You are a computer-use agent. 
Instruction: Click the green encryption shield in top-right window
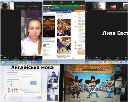point(87,12)
